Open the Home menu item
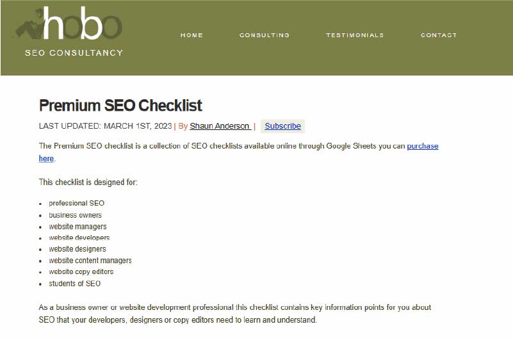The image size is (513, 340). point(191,35)
